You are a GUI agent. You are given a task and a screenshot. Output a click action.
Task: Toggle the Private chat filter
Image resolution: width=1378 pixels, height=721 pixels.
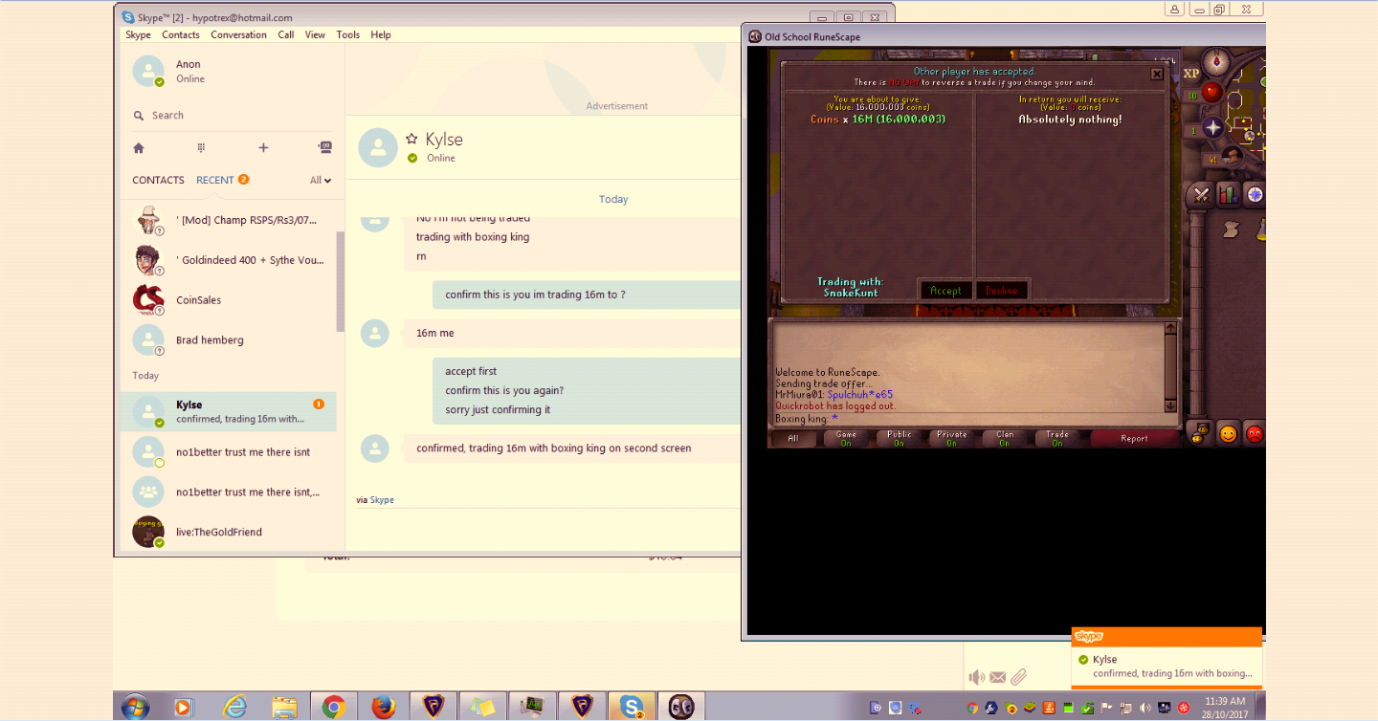tap(951, 438)
